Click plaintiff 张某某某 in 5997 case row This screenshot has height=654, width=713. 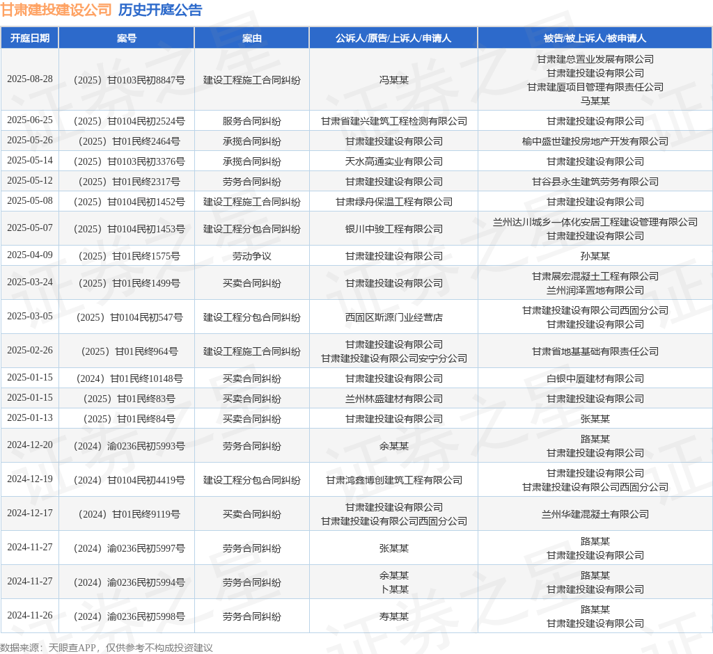click(x=394, y=548)
